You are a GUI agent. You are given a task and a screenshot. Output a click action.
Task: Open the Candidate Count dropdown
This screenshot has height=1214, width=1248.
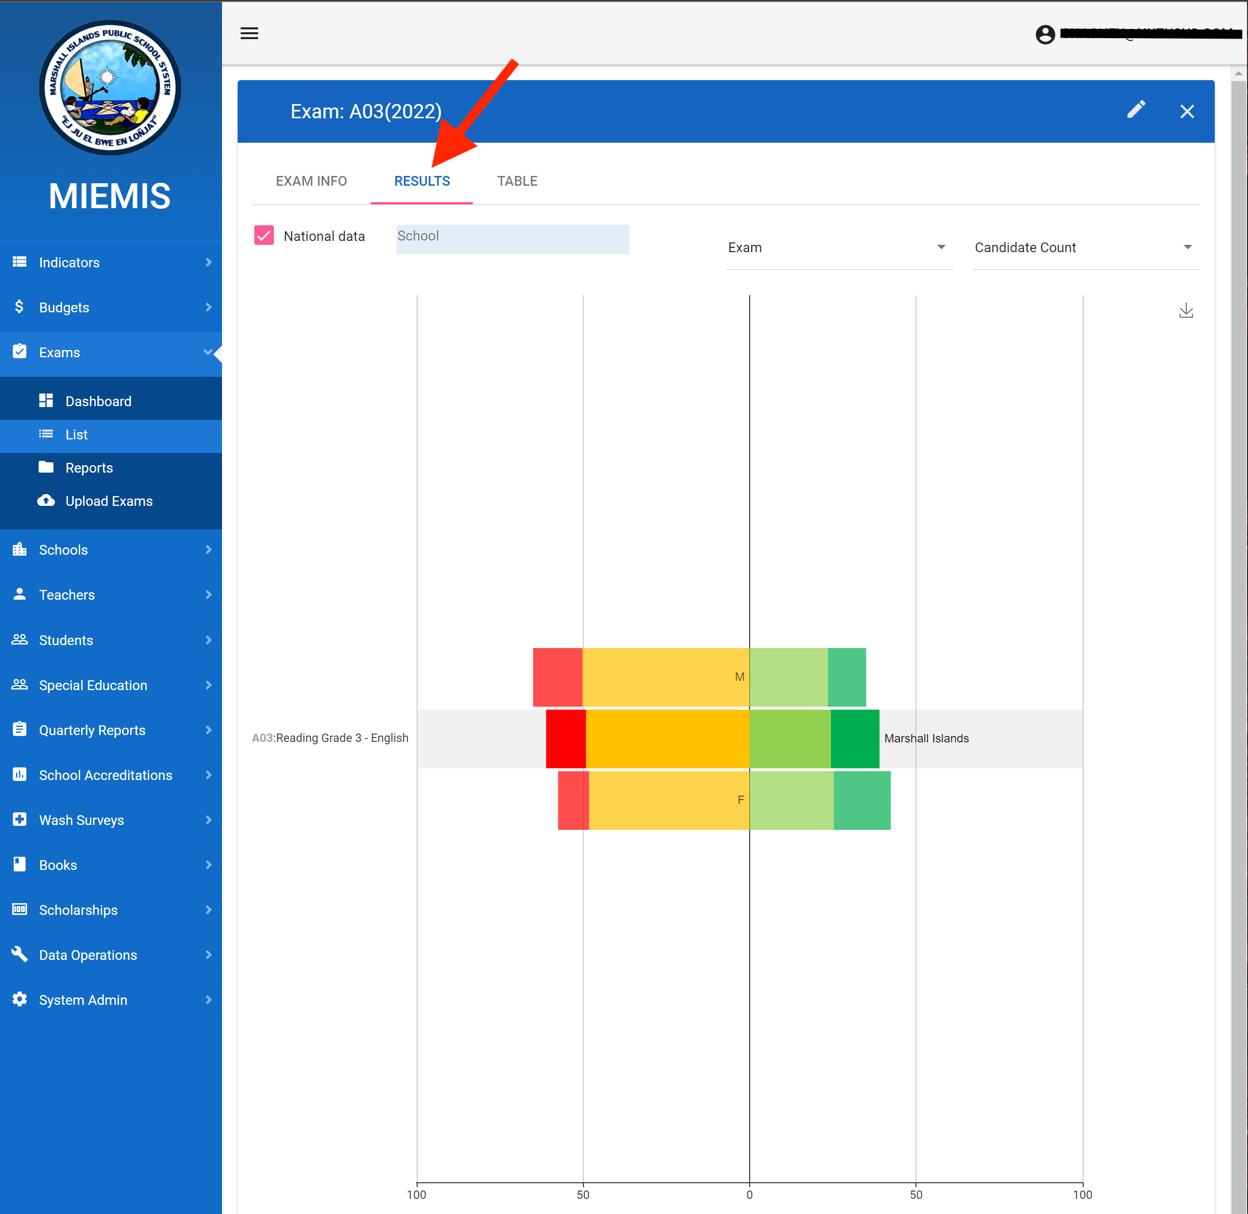[1085, 247]
